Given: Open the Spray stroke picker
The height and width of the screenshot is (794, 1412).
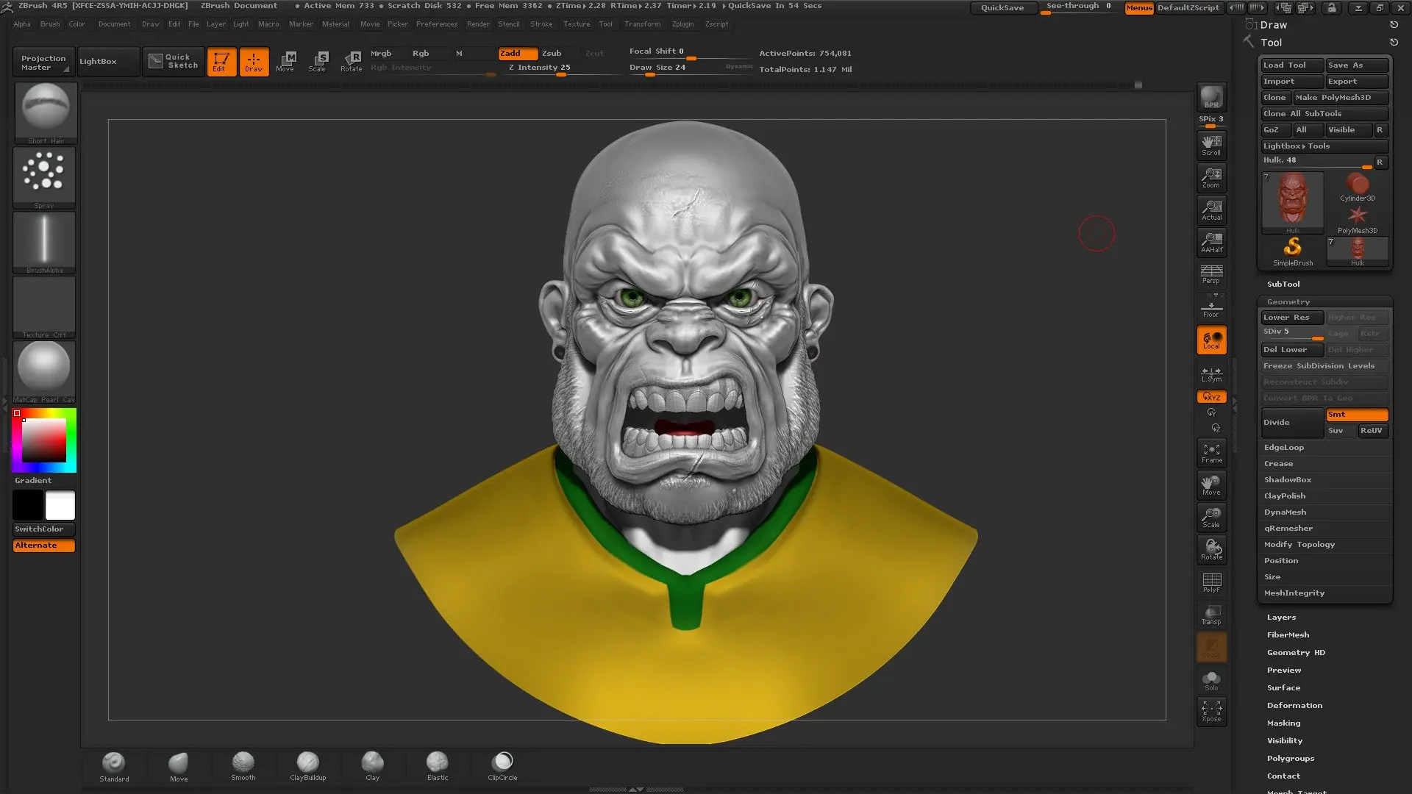Looking at the screenshot, I should [x=44, y=177].
